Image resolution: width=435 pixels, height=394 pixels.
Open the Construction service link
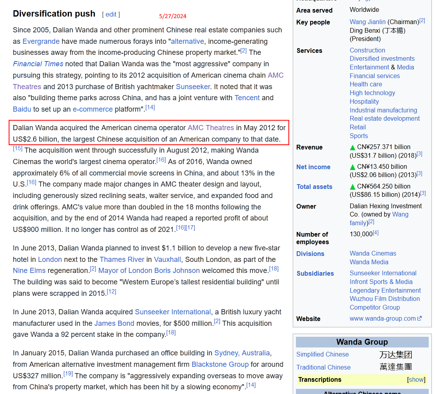pyautogui.click(x=367, y=50)
